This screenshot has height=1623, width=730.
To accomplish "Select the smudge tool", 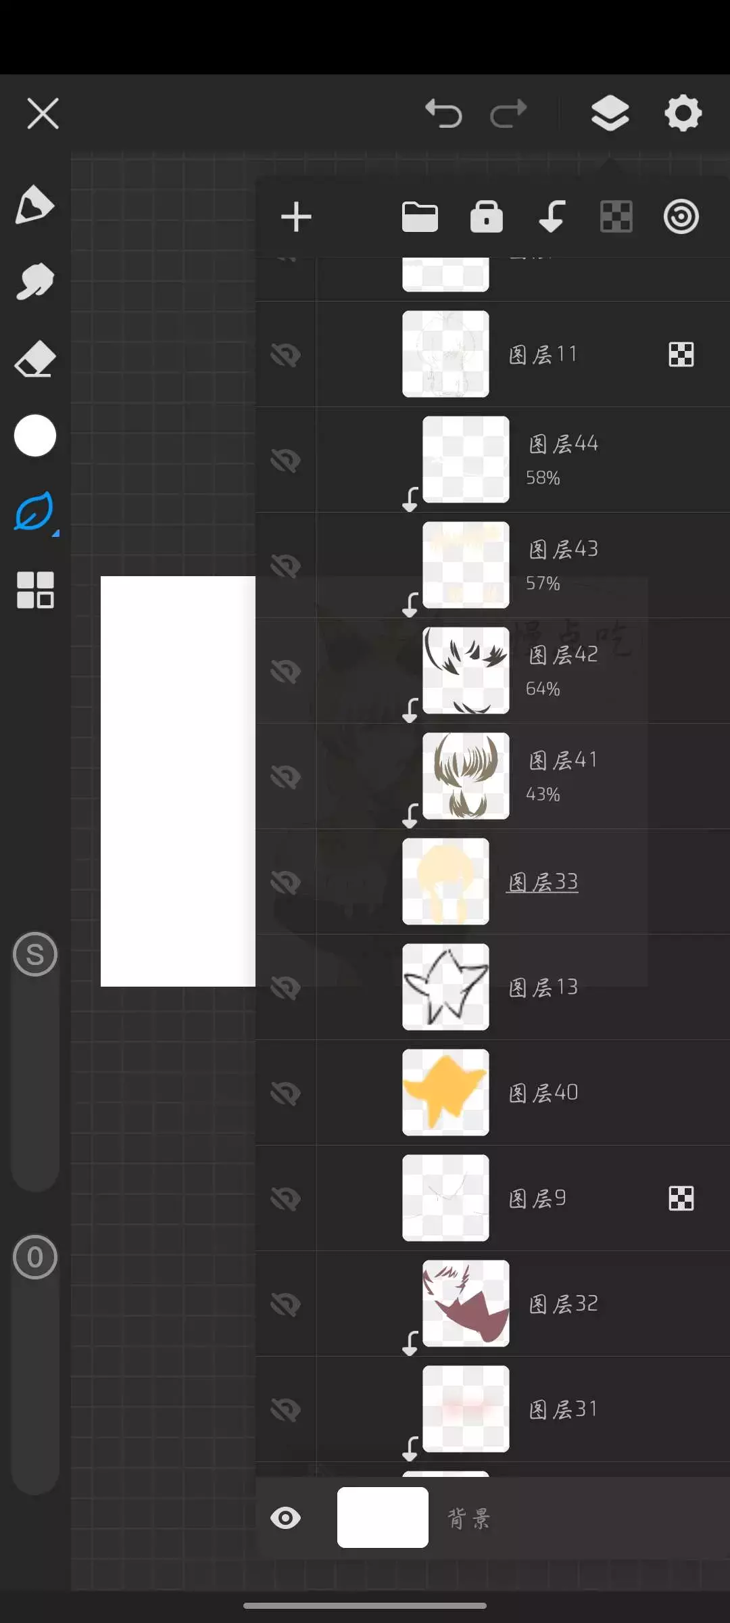I will (34, 281).
